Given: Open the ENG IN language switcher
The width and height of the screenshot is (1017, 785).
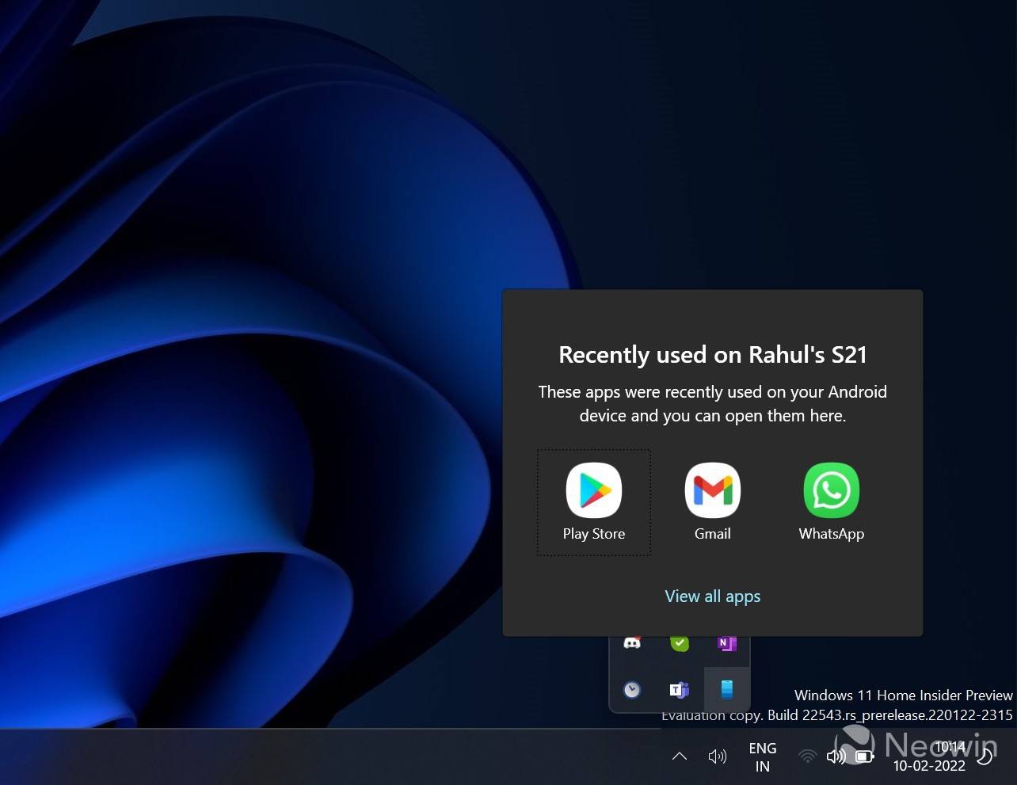Looking at the screenshot, I should [762, 756].
